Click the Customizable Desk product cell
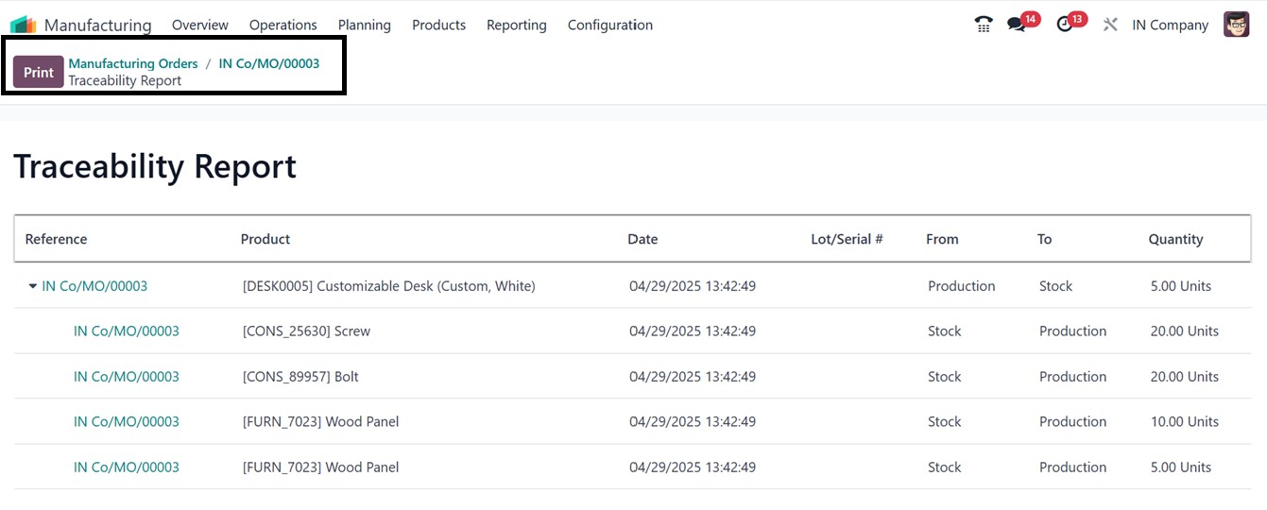The width and height of the screenshot is (1267, 510). [x=388, y=286]
